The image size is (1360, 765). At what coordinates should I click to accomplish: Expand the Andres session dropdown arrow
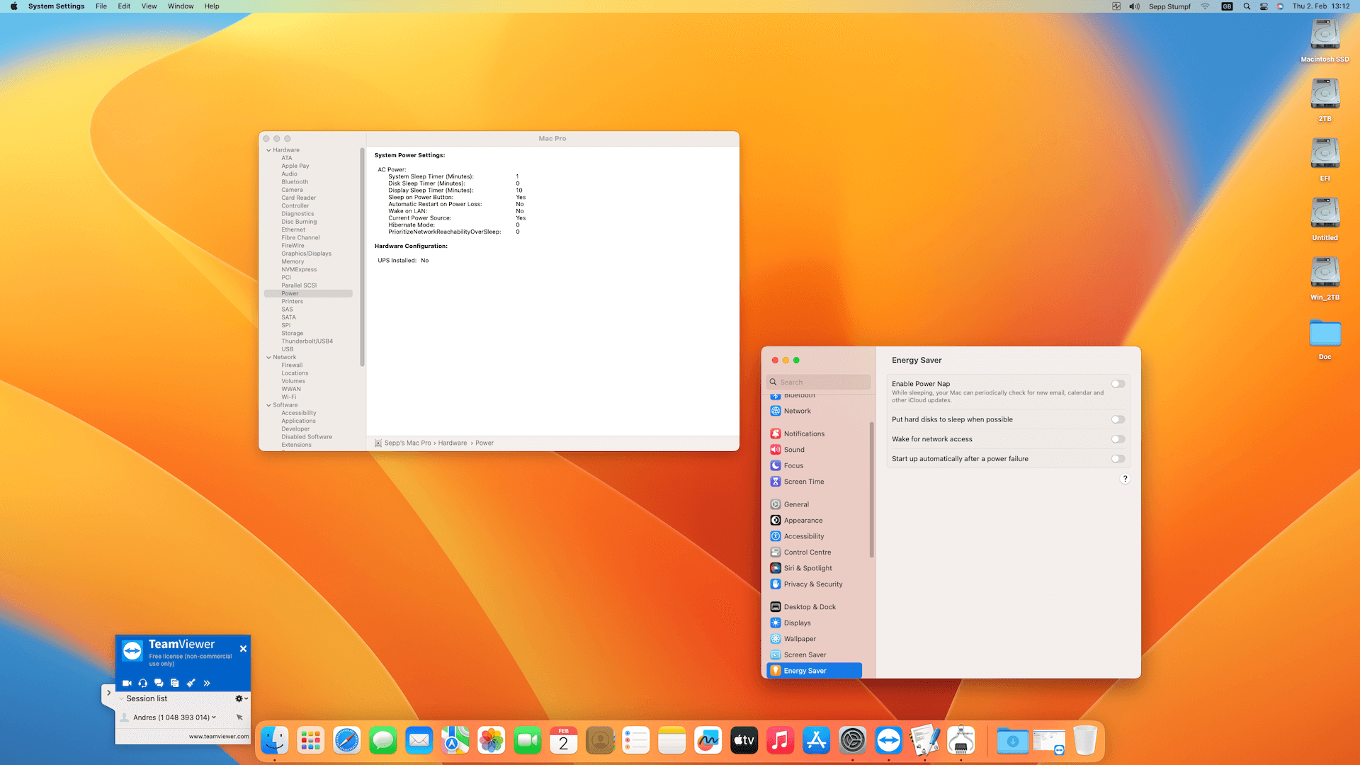coord(214,718)
